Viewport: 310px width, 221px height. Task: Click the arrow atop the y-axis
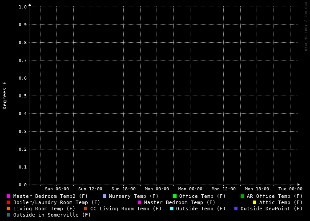pos(30,4)
